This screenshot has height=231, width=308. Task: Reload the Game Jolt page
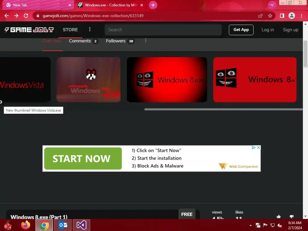tap(26, 16)
